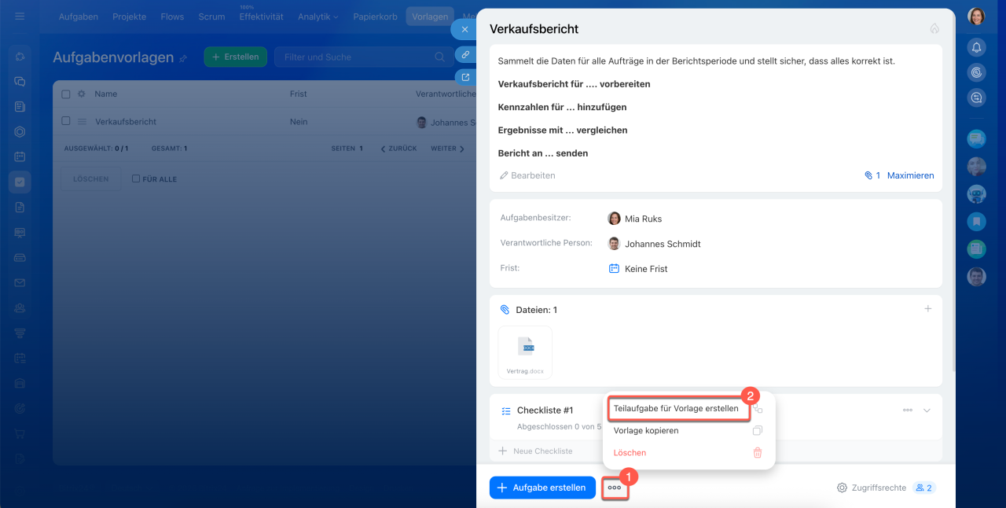The height and width of the screenshot is (508, 1006).
Task: Click Keine Frist deadline value
Action: click(x=646, y=269)
